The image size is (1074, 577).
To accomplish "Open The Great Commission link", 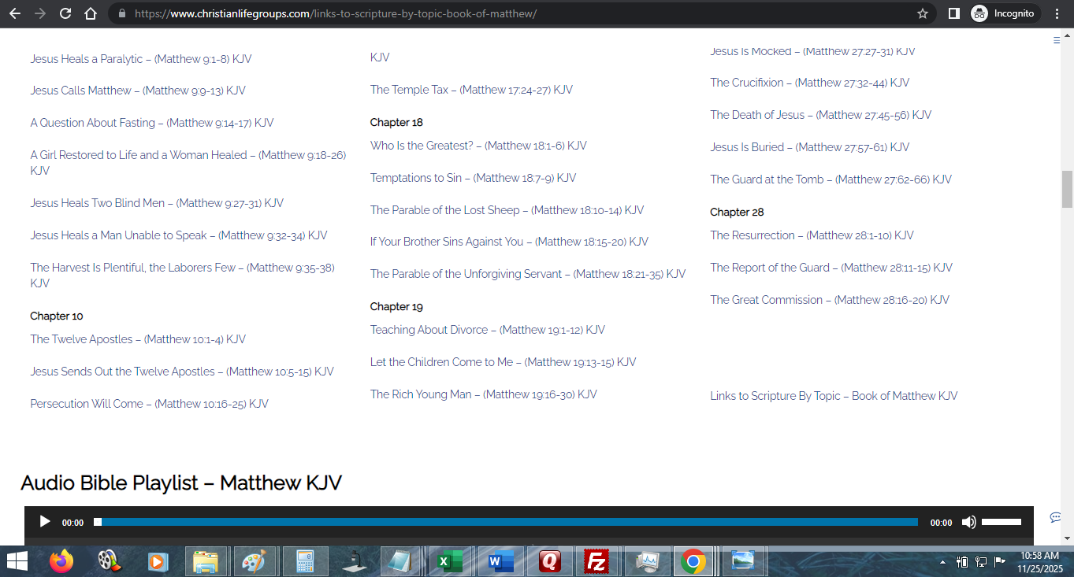I will 829,300.
